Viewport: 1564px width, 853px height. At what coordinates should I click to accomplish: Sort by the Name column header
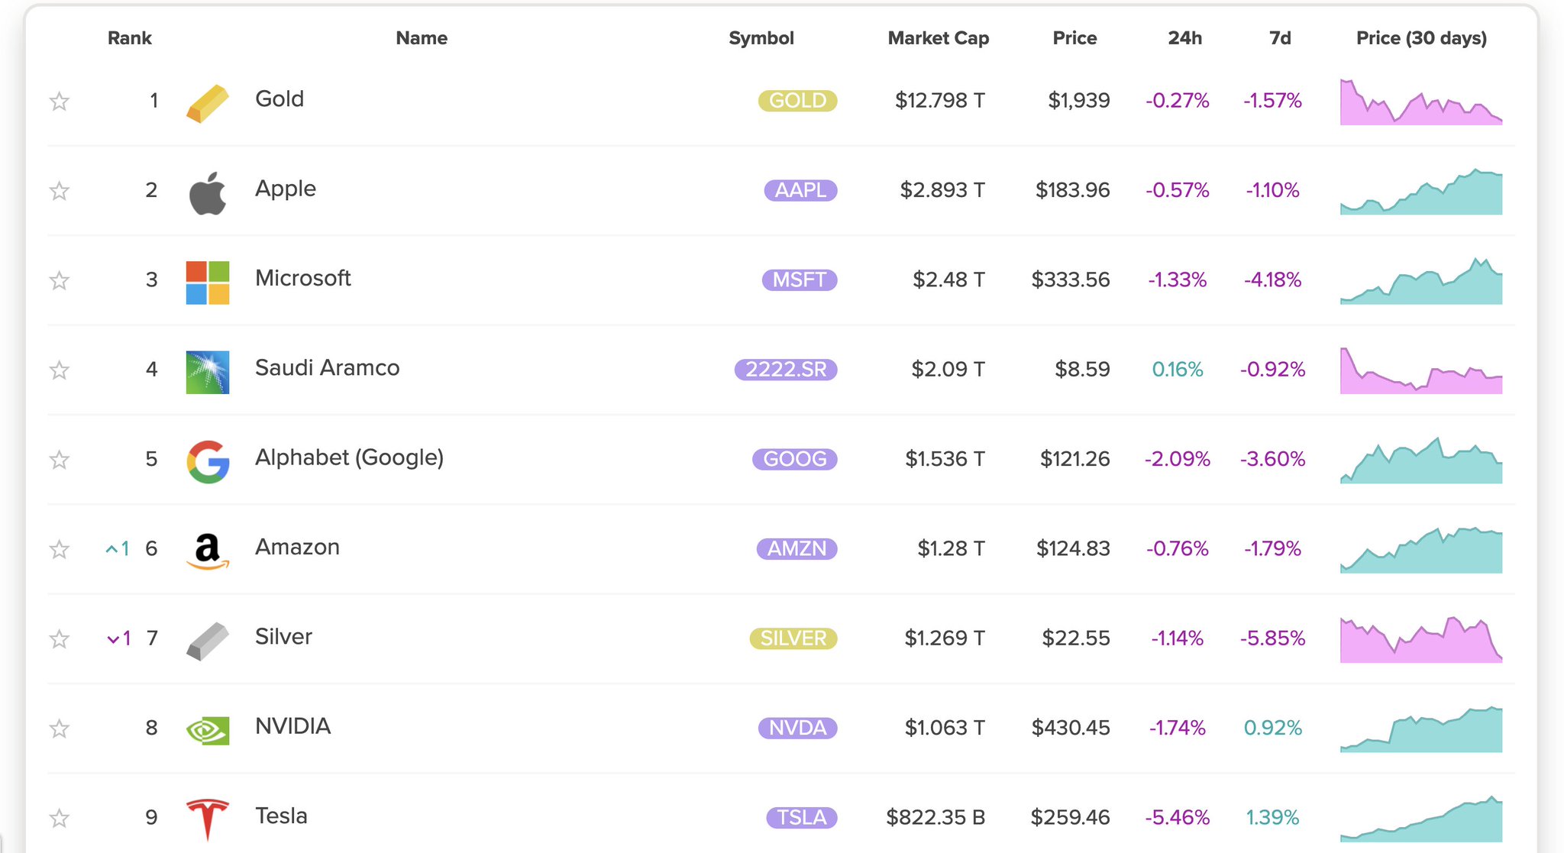[x=422, y=38]
